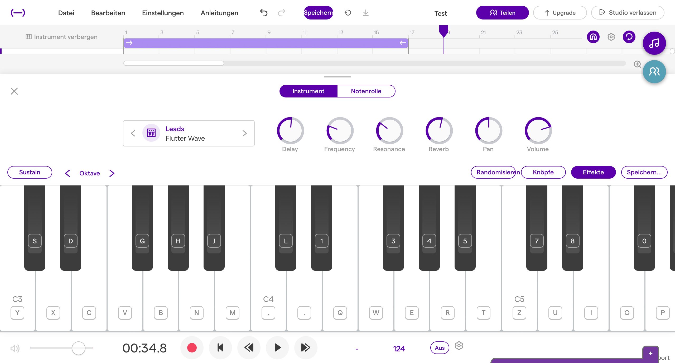Toggle the Effekte button
Screen dimensions: 675x363
(593, 172)
